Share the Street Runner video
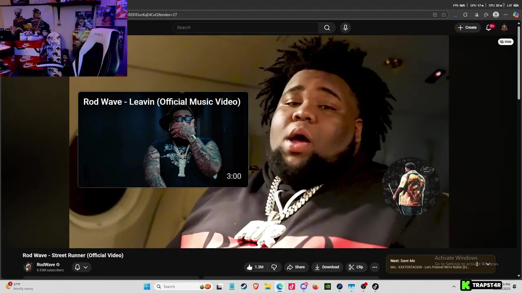The image size is (522, 293). (296, 267)
